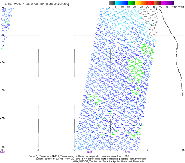
Task: Click the blue 5-15 knots gradient segment
Action: tap(122, 3)
